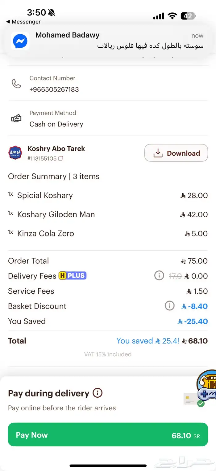
Task: Click the contact phone icon
Action: (x=16, y=84)
